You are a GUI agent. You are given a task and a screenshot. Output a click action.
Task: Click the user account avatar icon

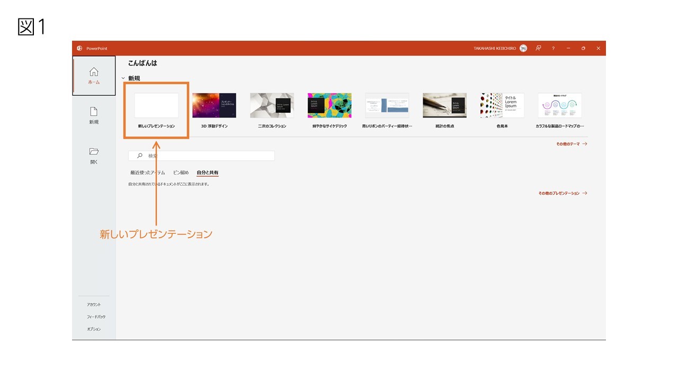(x=523, y=48)
